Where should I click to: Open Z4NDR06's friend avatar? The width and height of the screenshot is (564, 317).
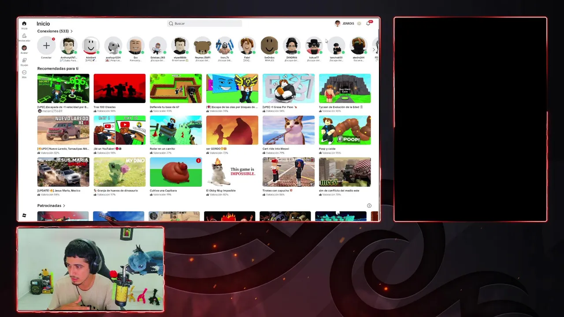pos(292,46)
